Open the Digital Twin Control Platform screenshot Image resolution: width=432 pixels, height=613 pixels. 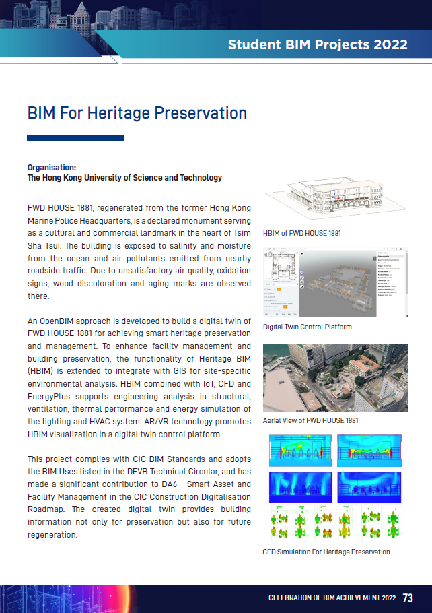(336, 282)
